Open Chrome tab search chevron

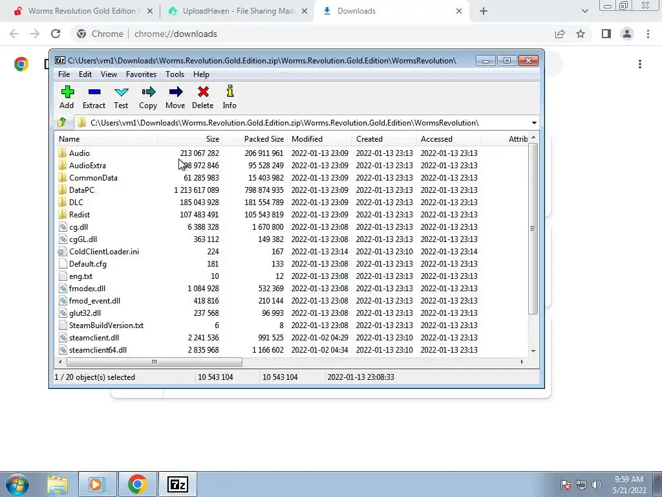tap(584, 11)
